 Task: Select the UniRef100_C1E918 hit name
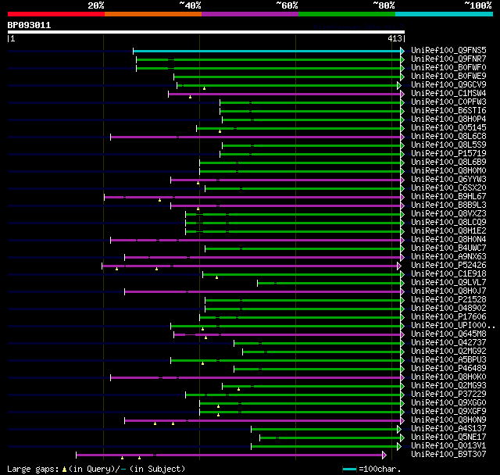[x=448, y=274]
